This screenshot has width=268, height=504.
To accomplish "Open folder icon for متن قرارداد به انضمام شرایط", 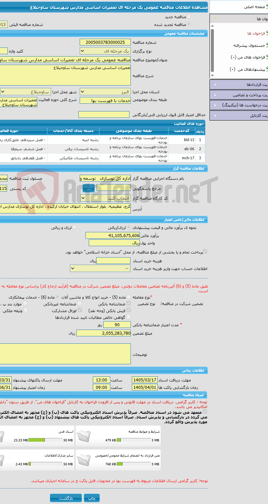I will 84,460.
